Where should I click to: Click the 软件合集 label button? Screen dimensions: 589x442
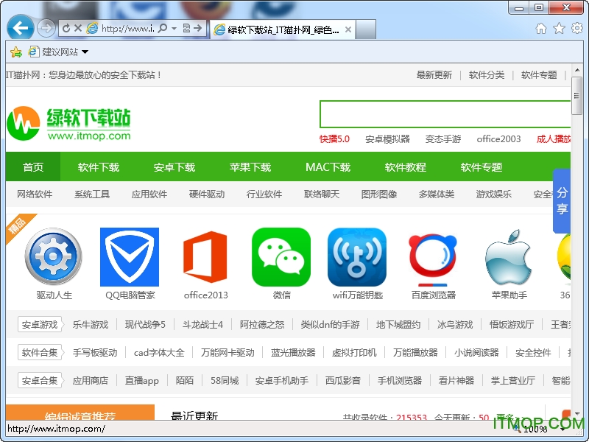40,353
